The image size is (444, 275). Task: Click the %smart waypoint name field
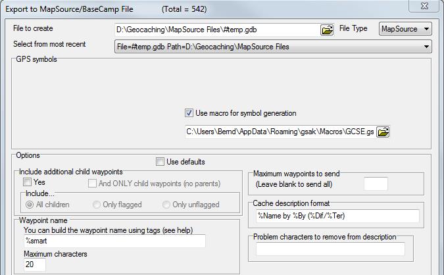coord(114,241)
